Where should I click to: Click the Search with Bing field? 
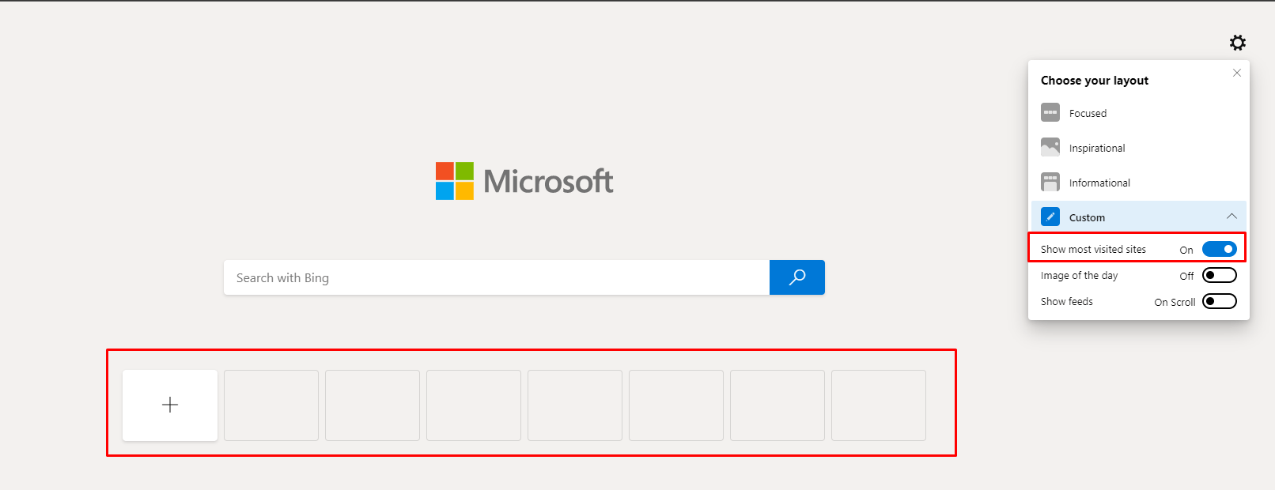(496, 277)
